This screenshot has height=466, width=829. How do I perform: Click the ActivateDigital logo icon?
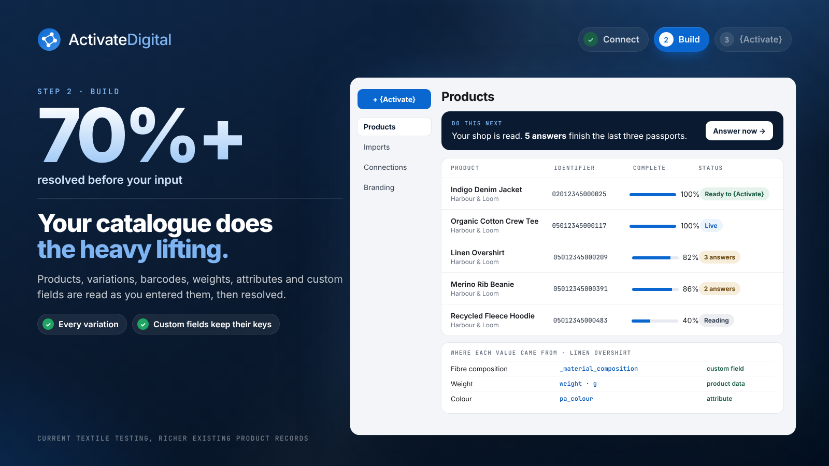(49, 39)
